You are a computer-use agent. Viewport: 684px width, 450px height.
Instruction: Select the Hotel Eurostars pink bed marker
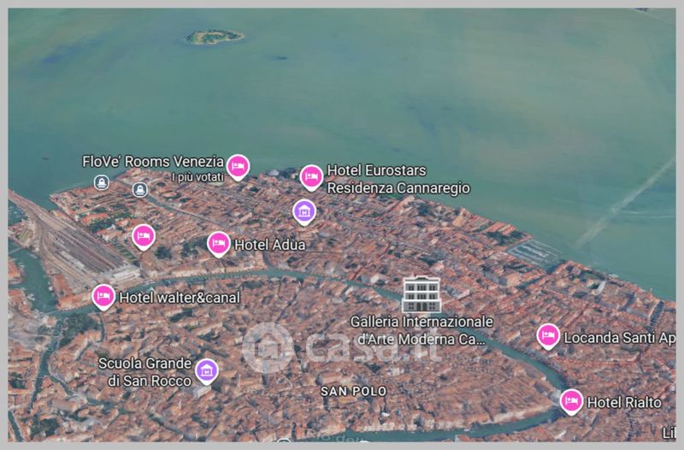click(x=311, y=177)
